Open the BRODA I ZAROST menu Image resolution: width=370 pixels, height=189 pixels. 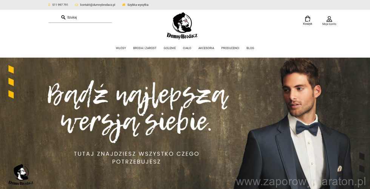click(145, 48)
